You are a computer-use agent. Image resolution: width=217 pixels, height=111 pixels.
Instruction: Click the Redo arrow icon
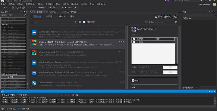point(33,8)
